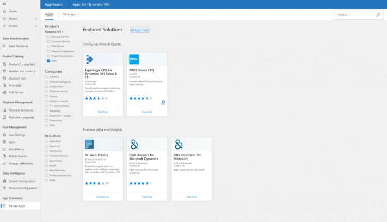Switch to the Apps tab
387x222 pixels.
point(49,15)
